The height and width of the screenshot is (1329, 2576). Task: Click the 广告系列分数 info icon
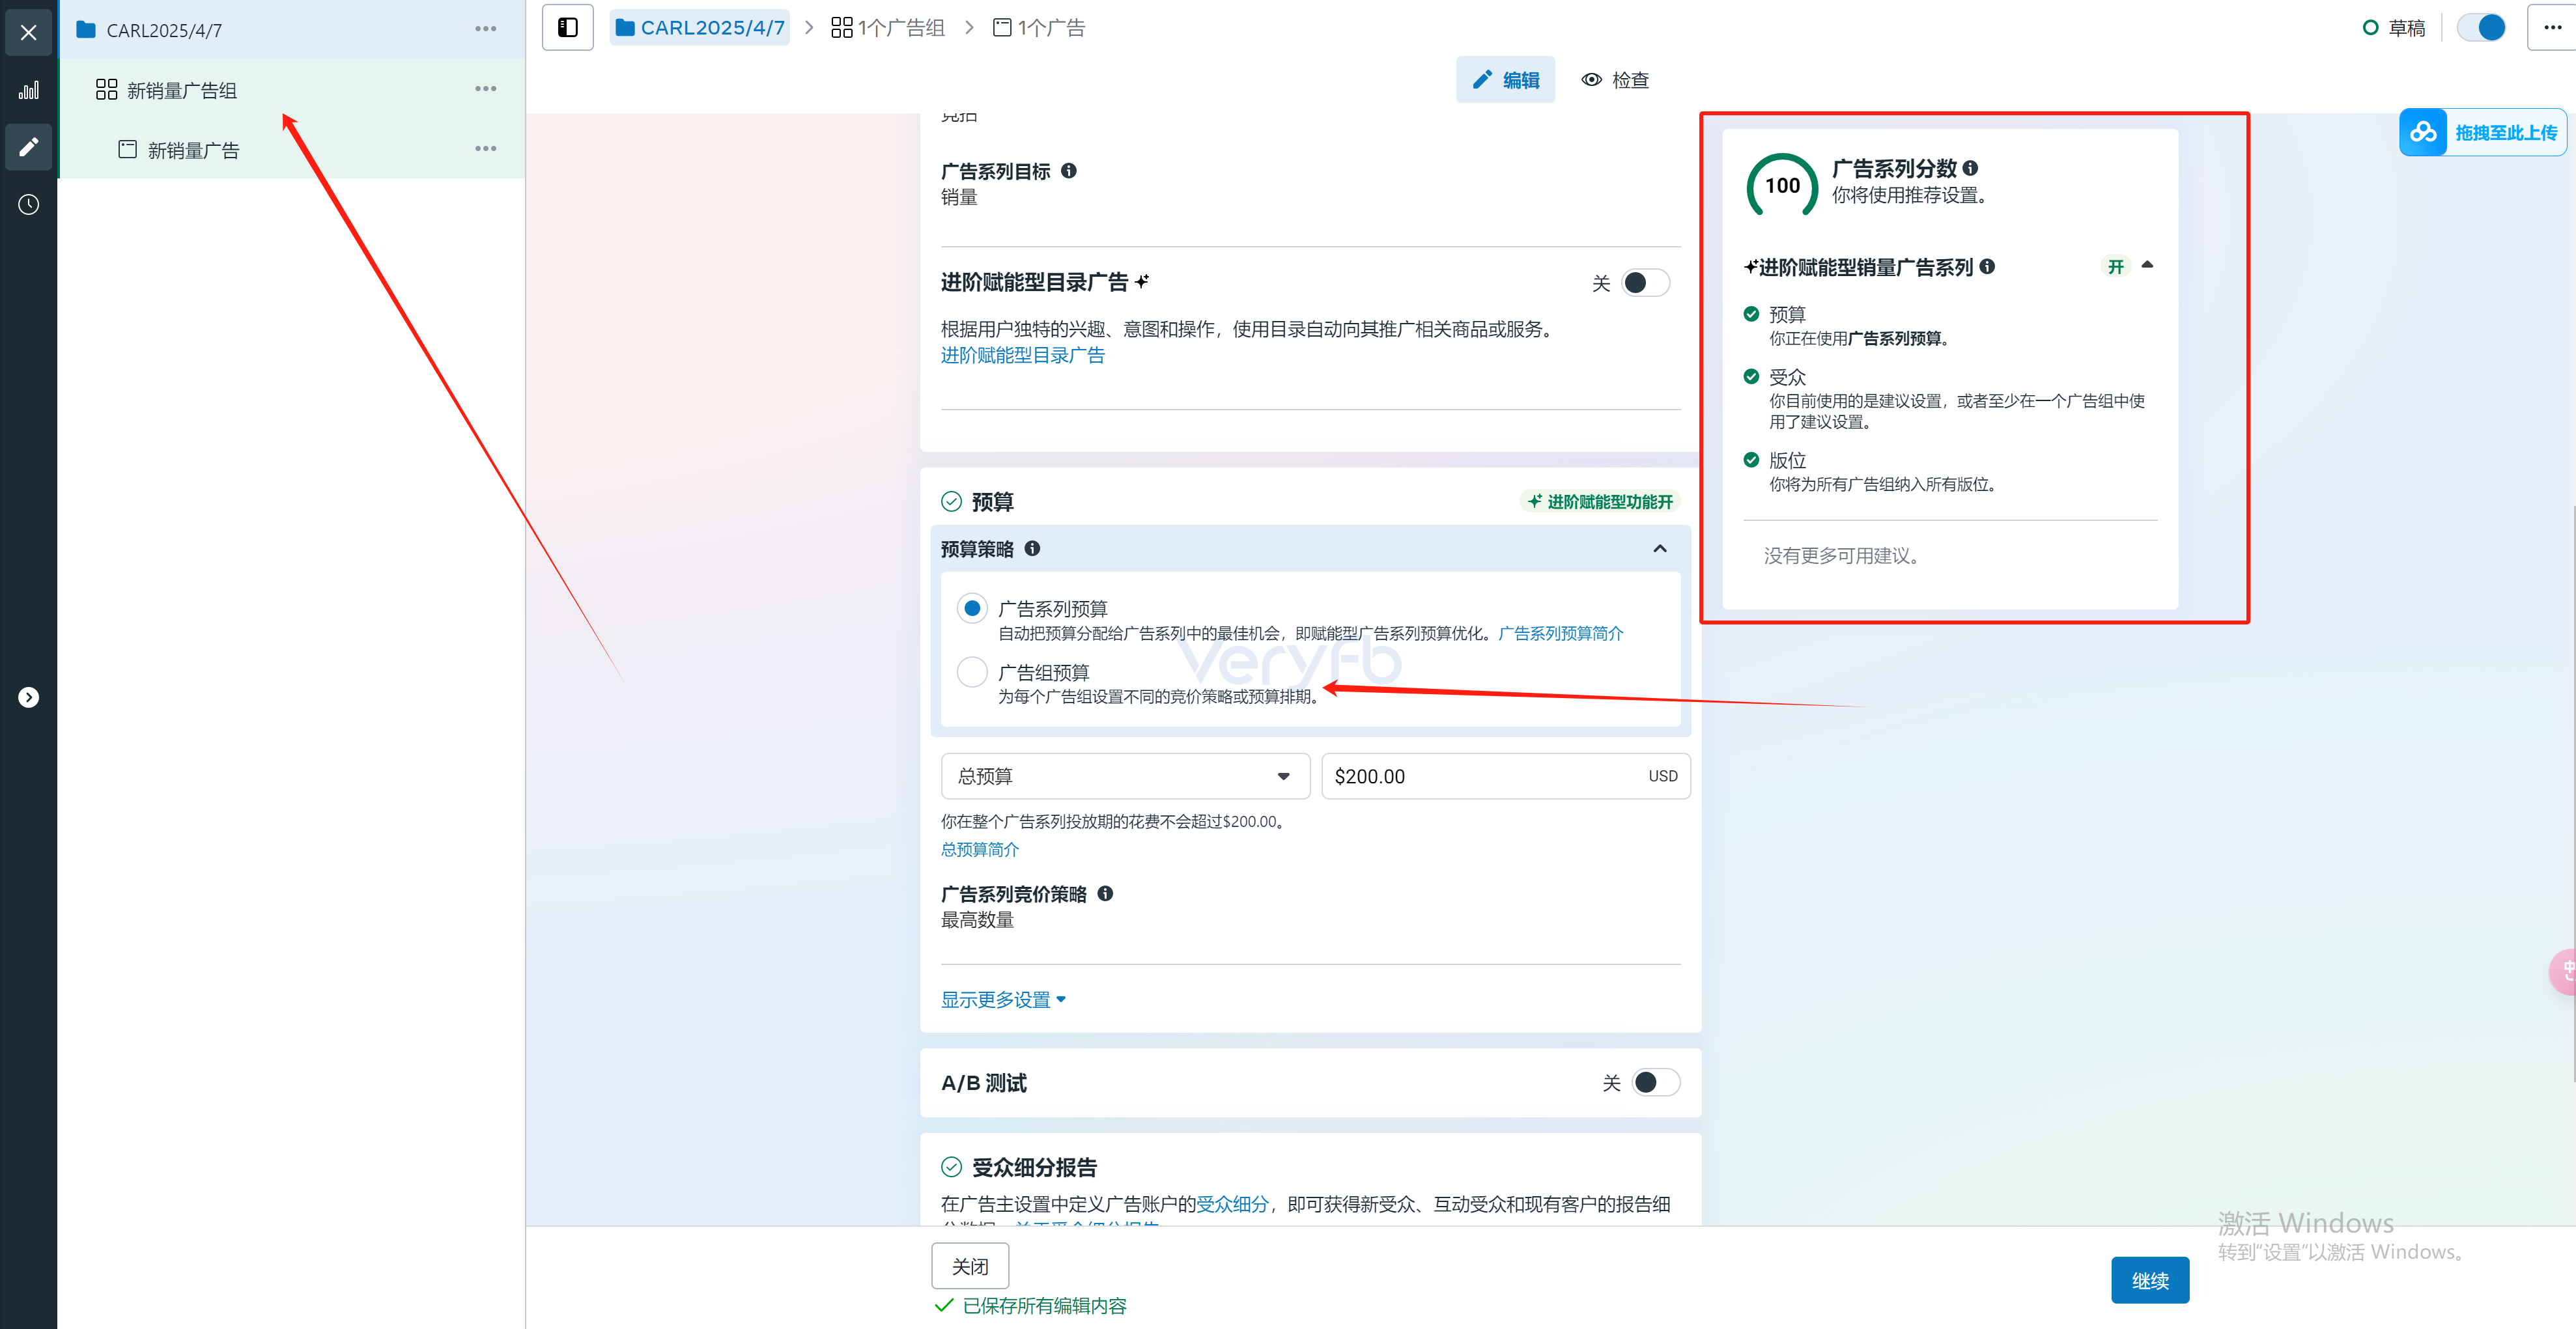coord(1970,168)
